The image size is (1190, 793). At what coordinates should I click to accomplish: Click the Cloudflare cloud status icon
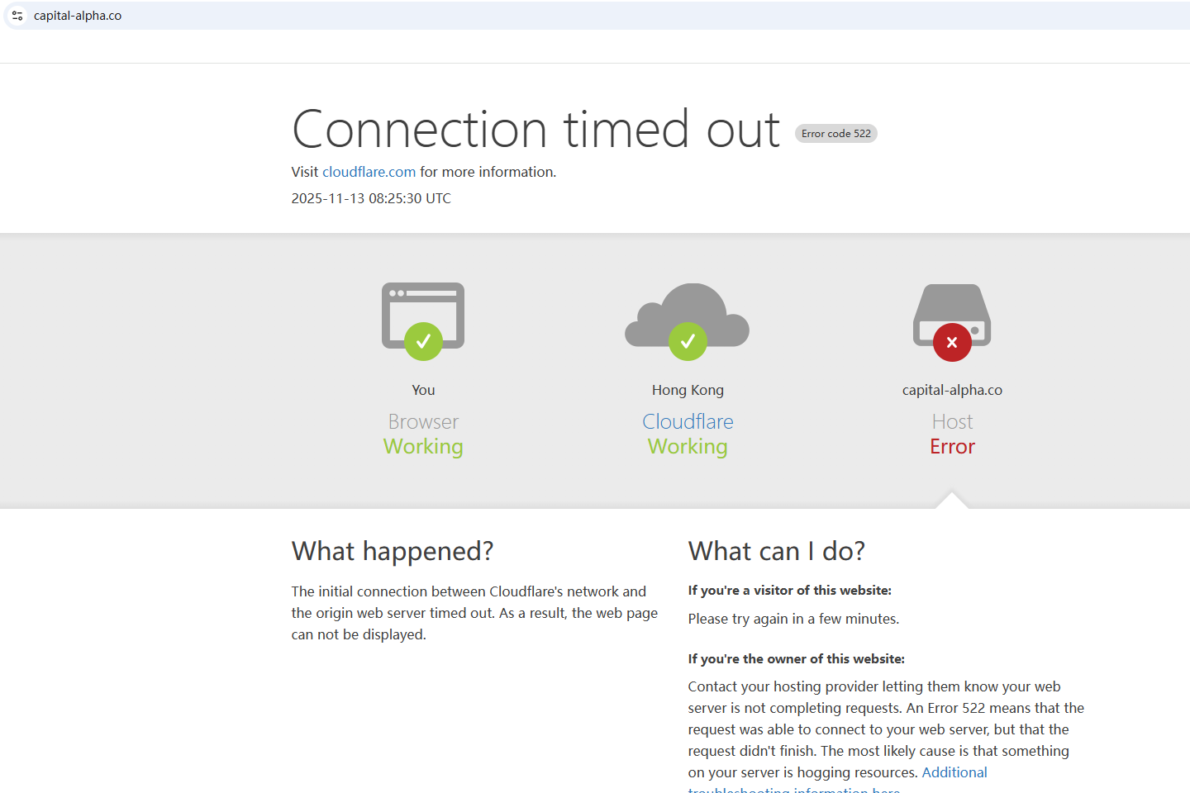click(x=688, y=321)
